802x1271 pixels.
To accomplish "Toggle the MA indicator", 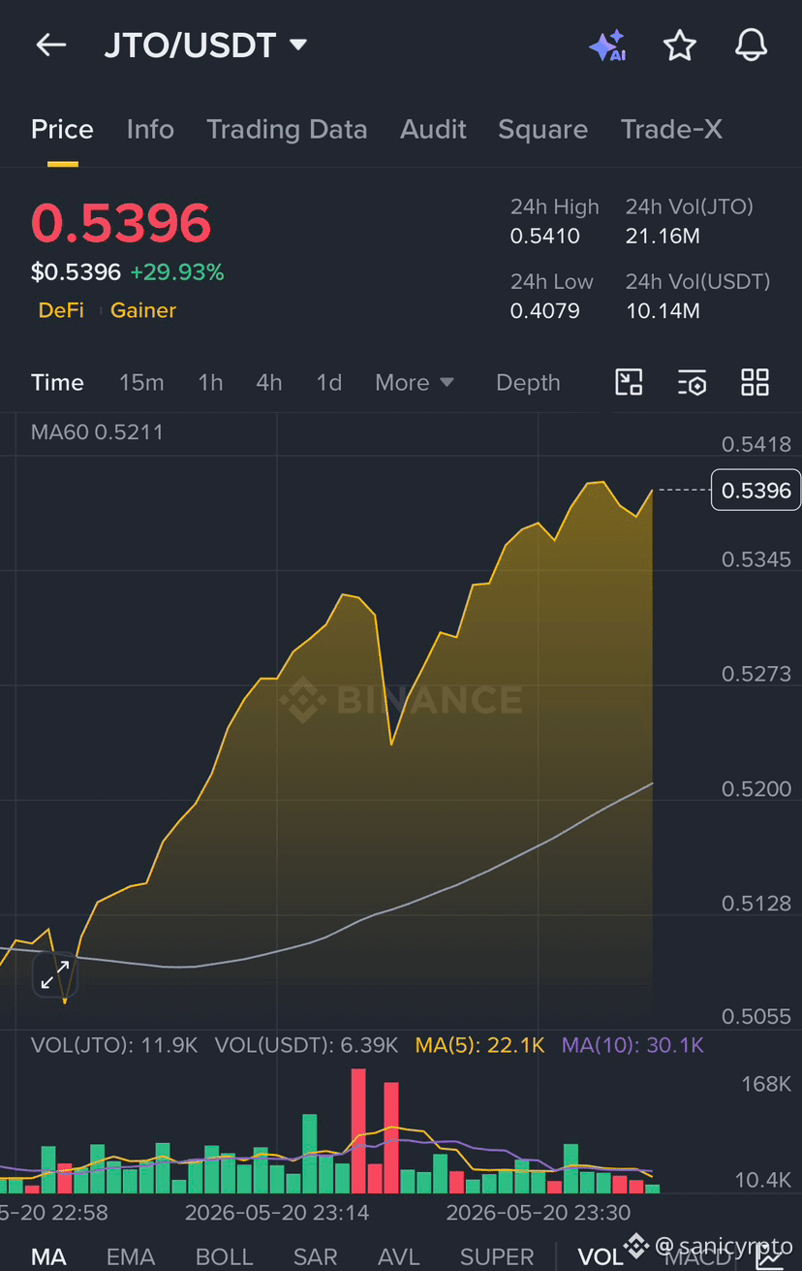I will click(x=48, y=1257).
